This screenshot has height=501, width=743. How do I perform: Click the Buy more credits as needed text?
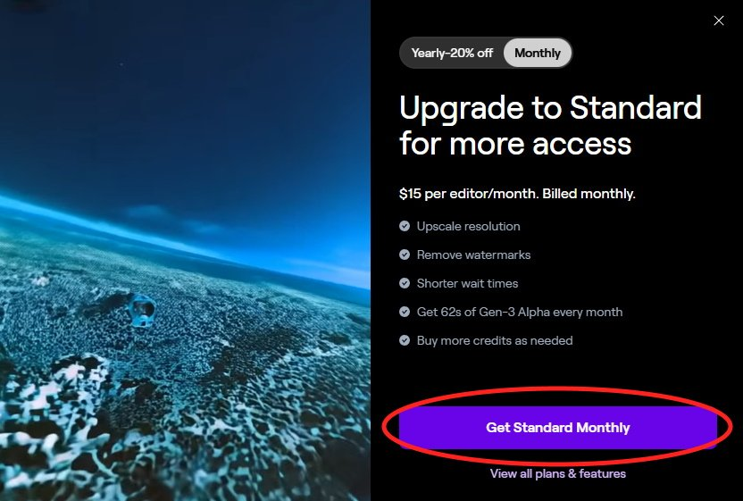(x=495, y=340)
